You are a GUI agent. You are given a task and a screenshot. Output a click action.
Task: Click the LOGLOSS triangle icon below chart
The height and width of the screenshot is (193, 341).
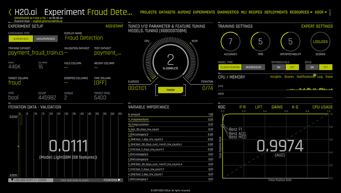coord(12,180)
